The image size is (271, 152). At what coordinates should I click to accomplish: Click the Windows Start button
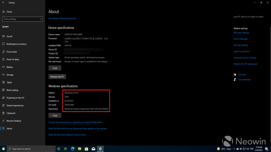click(x=3, y=149)
